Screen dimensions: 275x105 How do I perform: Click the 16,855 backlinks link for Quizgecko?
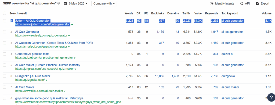click(x=160, y=76)
